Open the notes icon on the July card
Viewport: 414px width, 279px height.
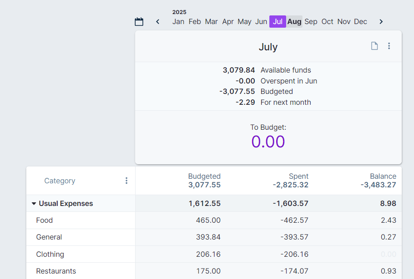[374, 46]
